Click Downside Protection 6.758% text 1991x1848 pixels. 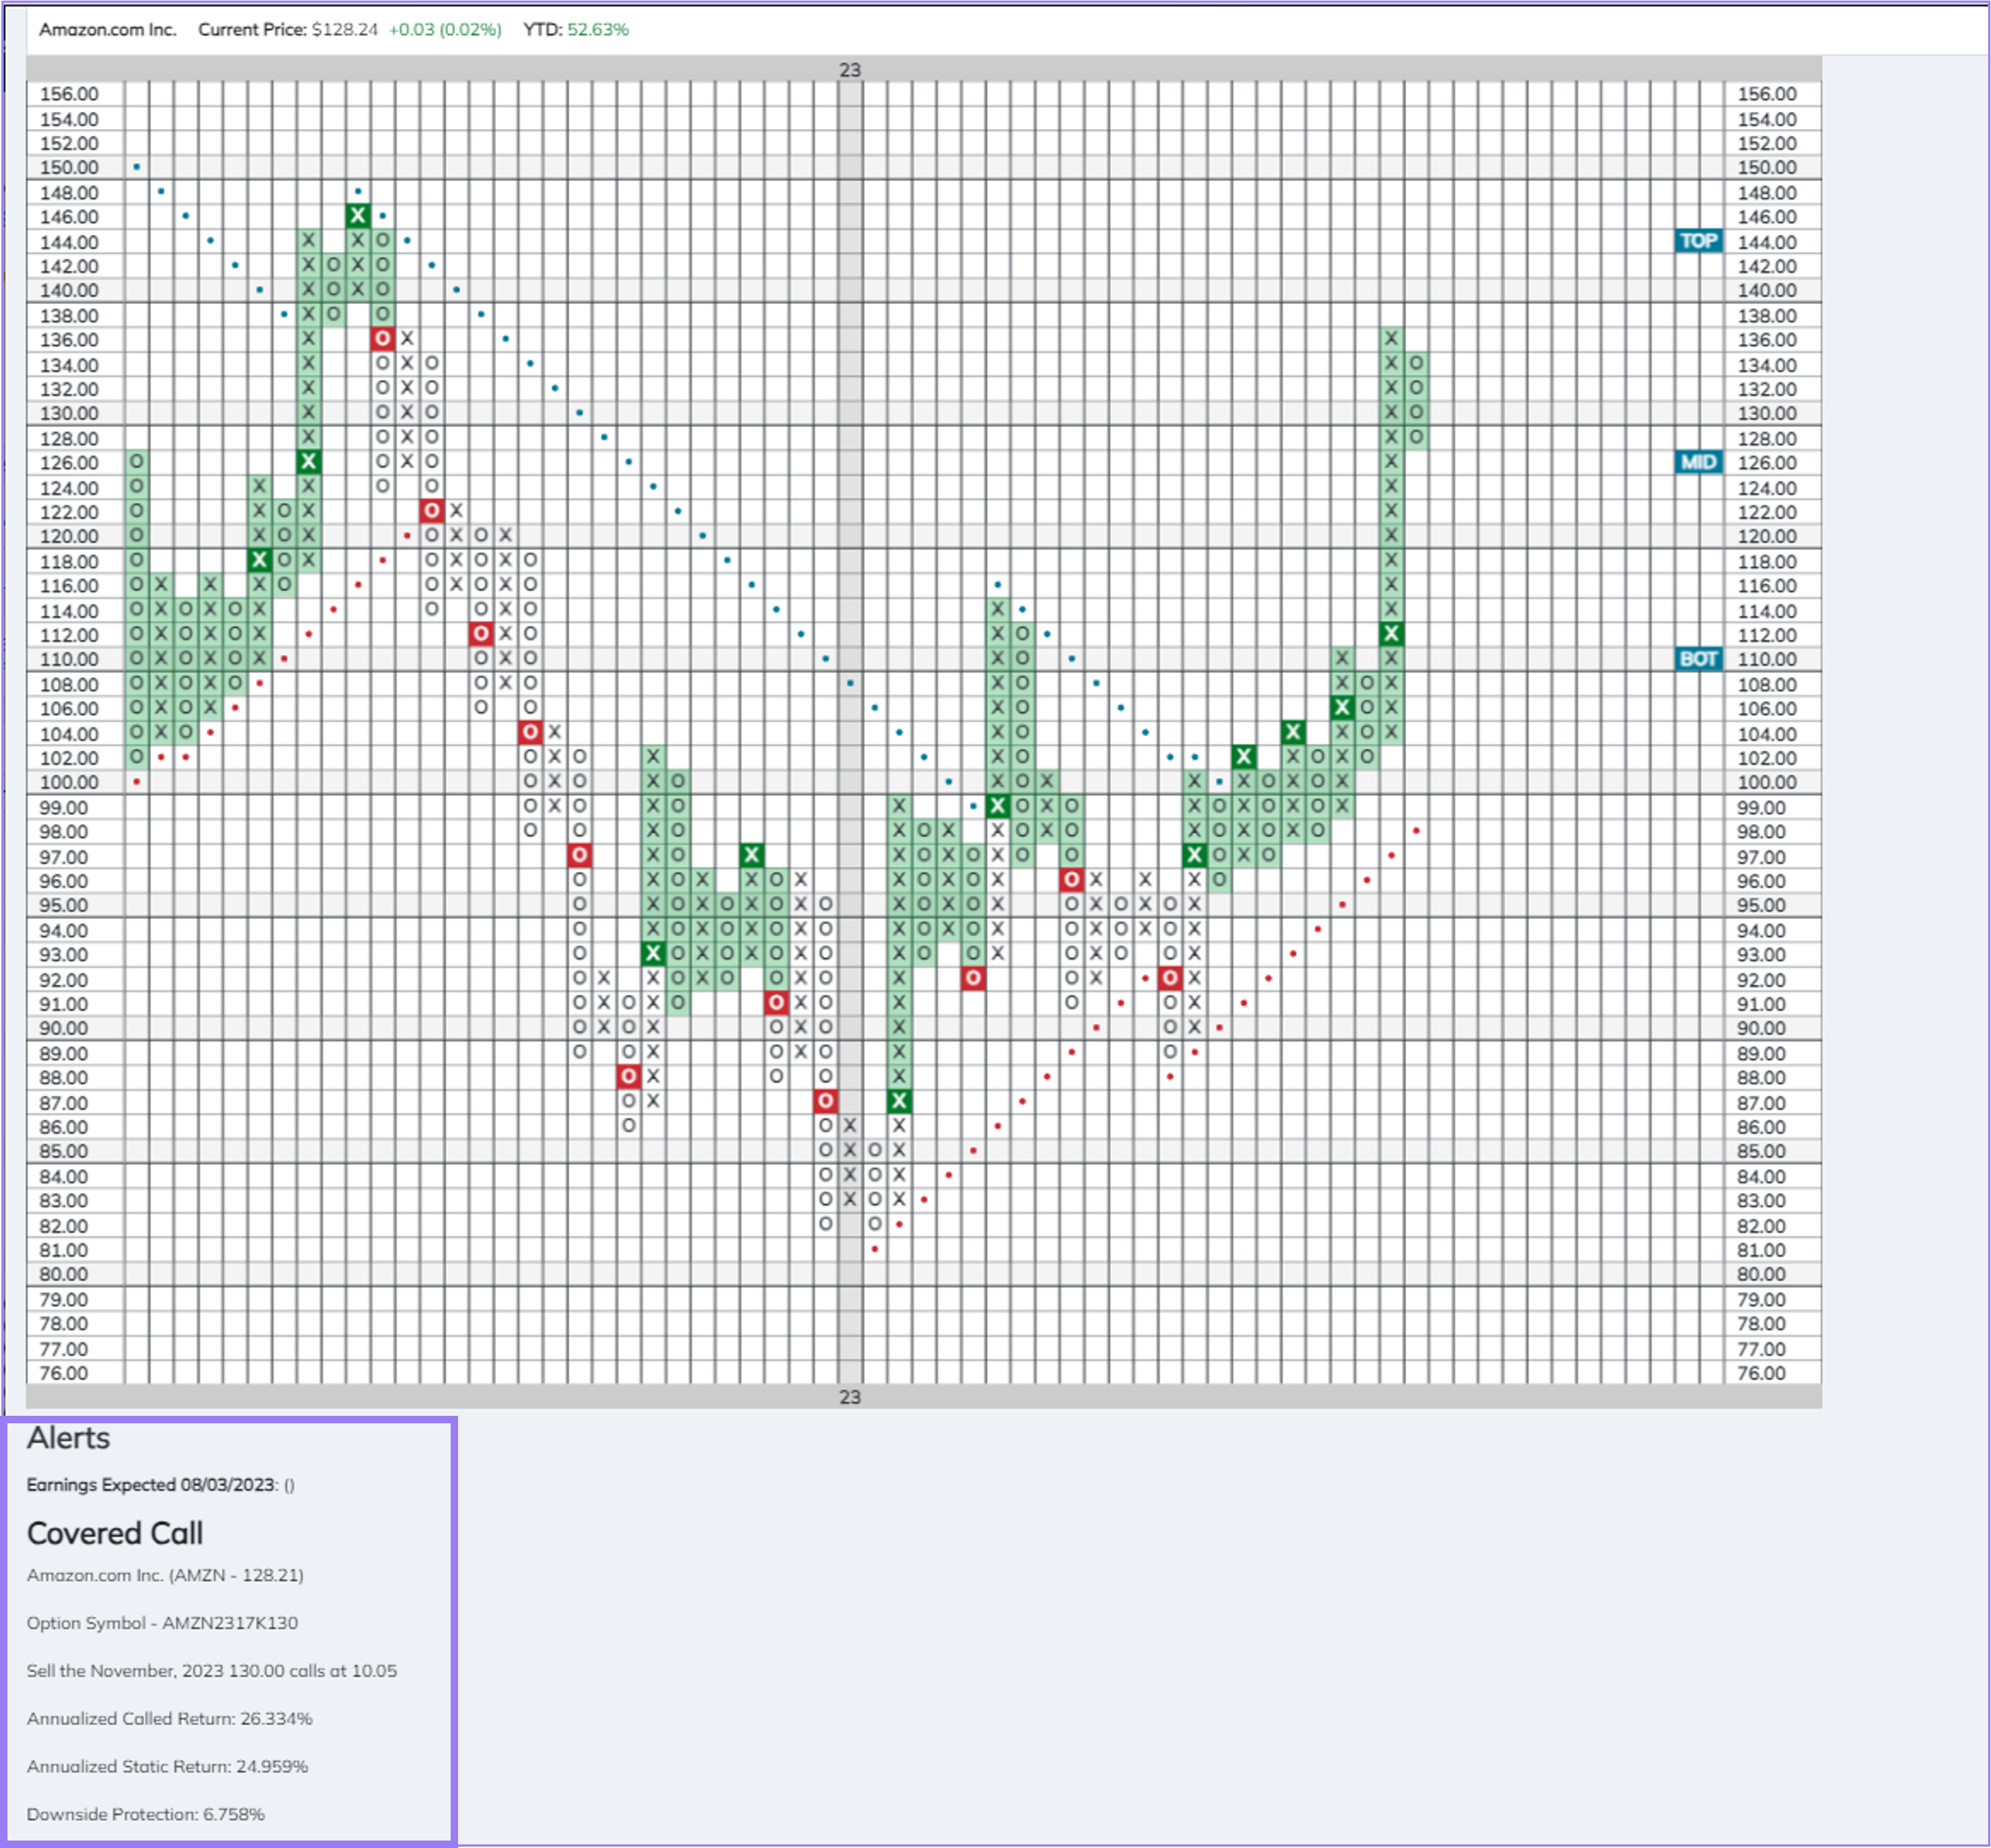point(146,1814)
